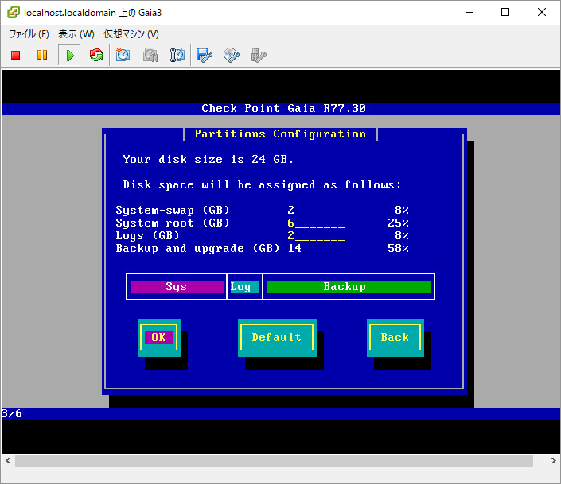561x484 pixels.
Task: Click 'Disk space will be assigned as follows:'
Action: (x=263, y=185)
